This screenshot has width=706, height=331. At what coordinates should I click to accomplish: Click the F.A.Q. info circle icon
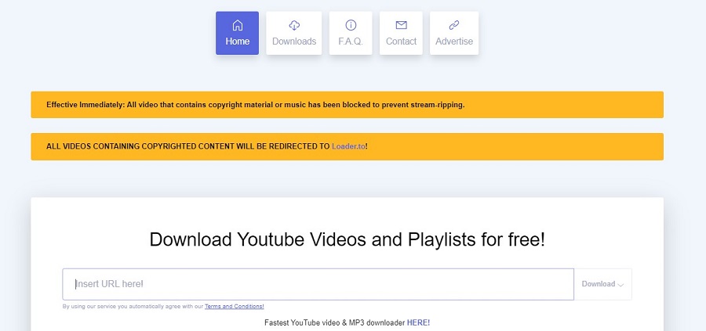(x=351, y=25)
